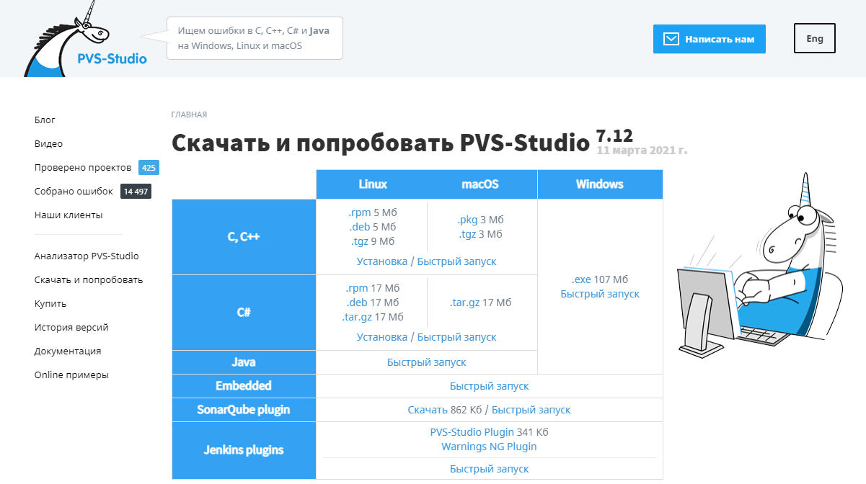The image size is (866, 484).
Task: Open Embedded Быстрый запуск link
Action: click(x=490, y=386)
